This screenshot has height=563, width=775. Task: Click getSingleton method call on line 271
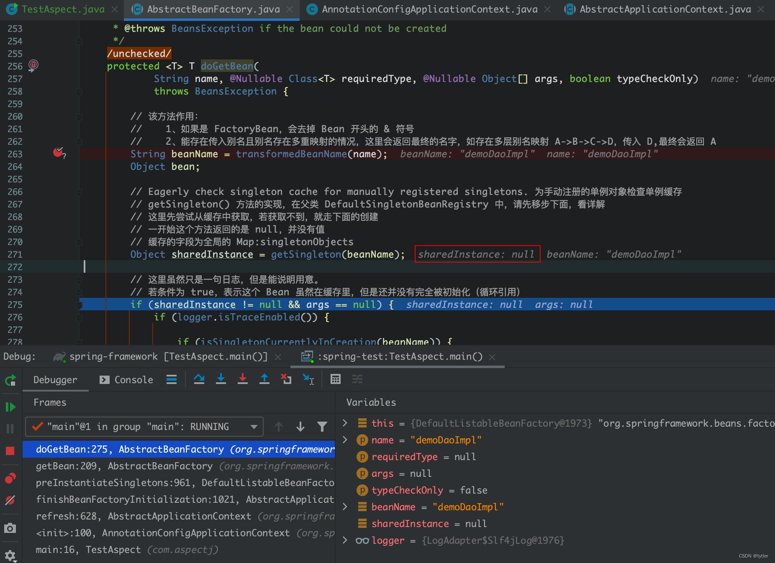[306, 254]
